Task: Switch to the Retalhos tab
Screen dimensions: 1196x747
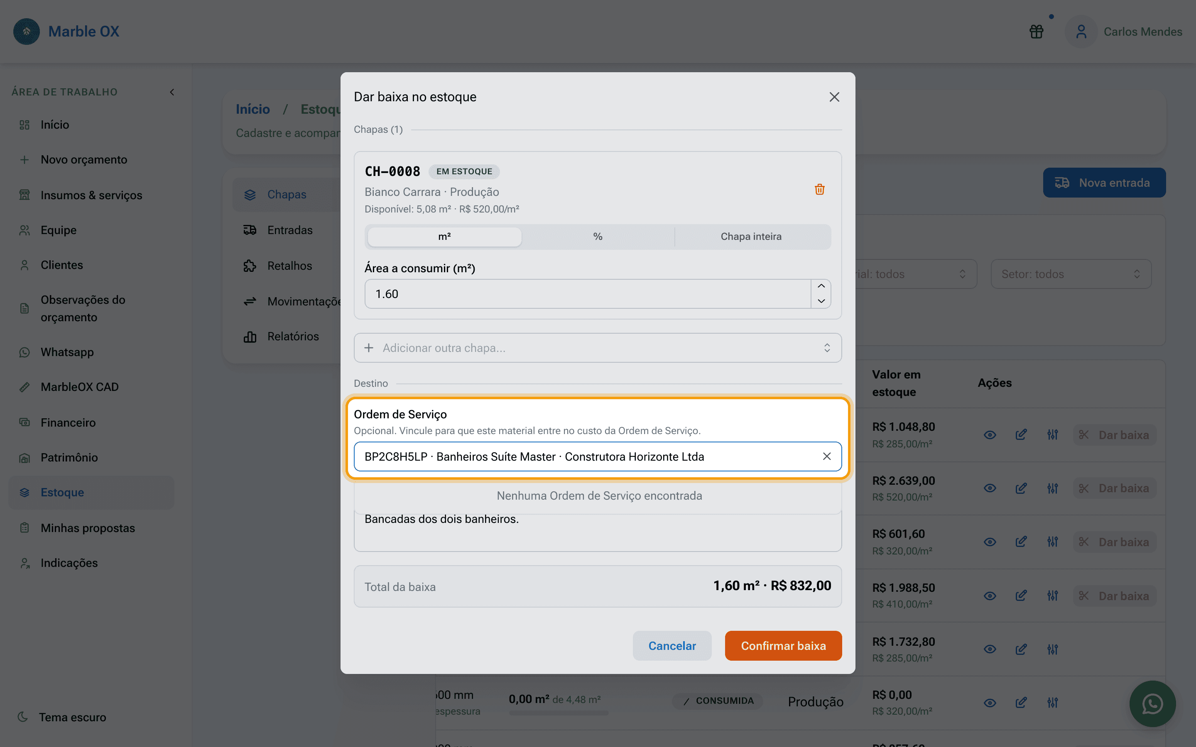Action: point(287,266)
